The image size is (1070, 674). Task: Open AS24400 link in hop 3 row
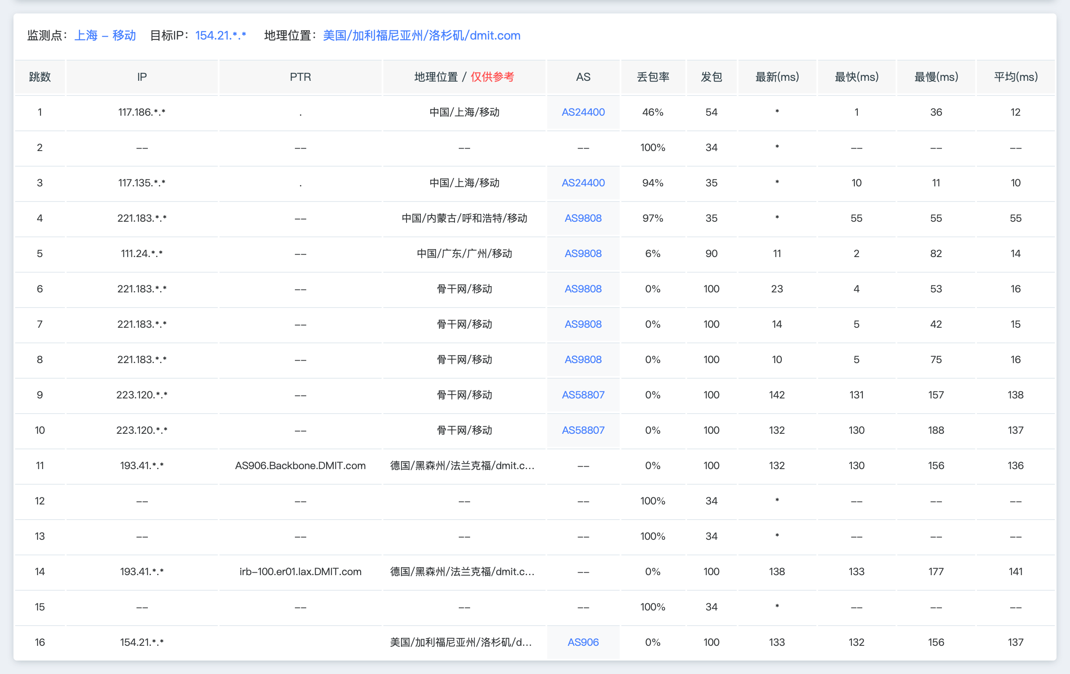[x=583, y=183]
